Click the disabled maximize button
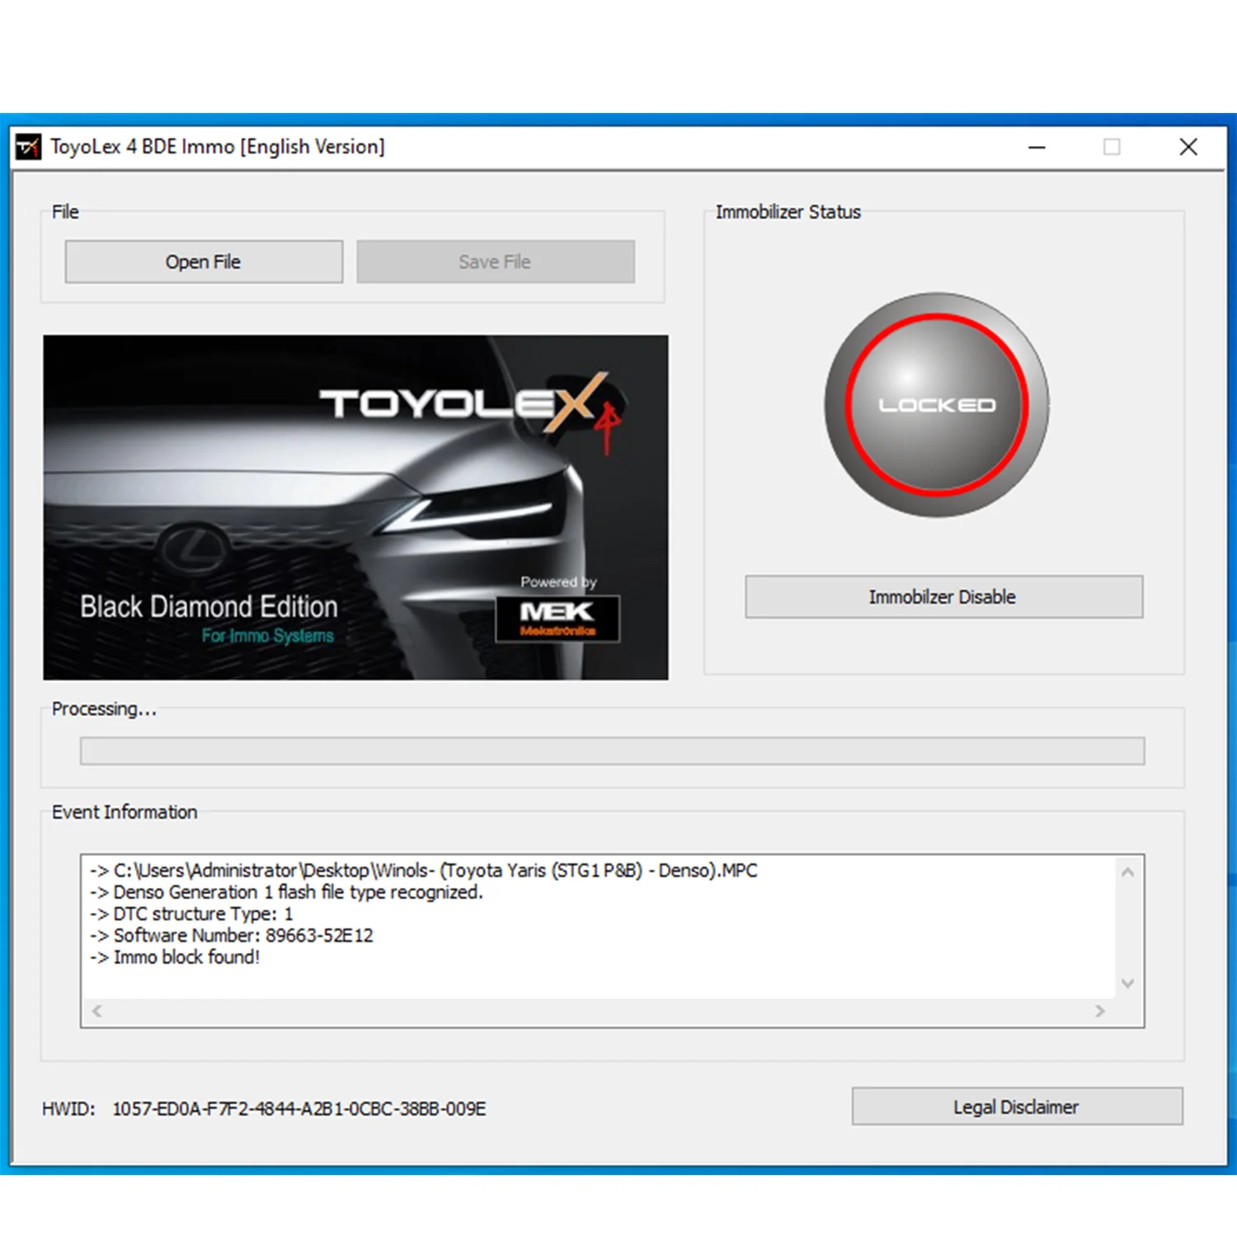This screenshot has height=1237, width=1237. click(x=1112, y=147)
